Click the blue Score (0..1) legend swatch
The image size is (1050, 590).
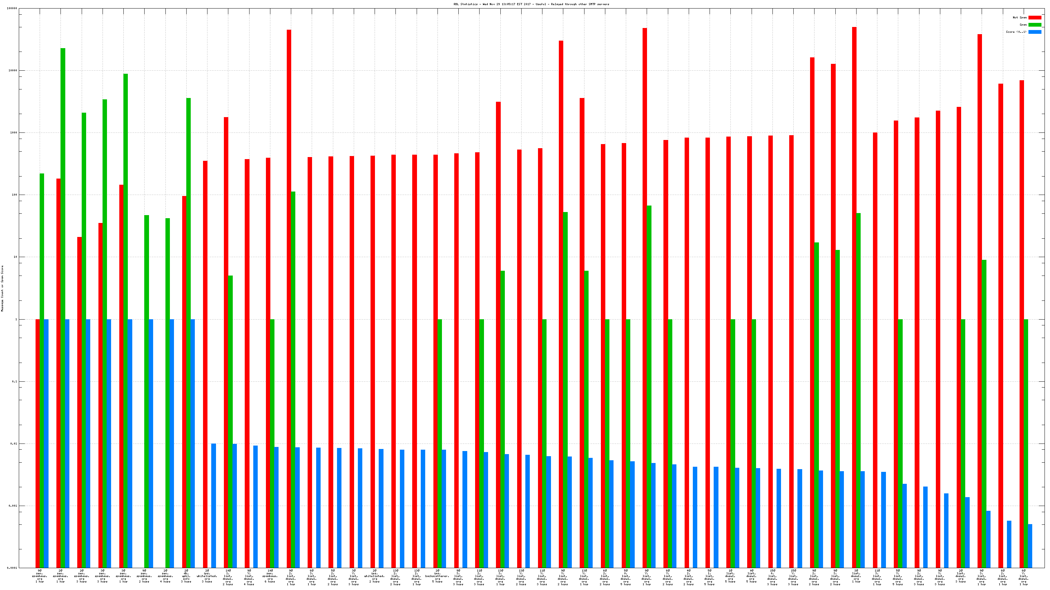(x=1035, y=32)
